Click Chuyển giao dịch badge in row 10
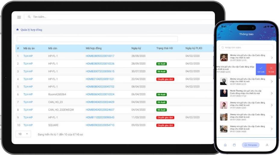 point(165,125)
